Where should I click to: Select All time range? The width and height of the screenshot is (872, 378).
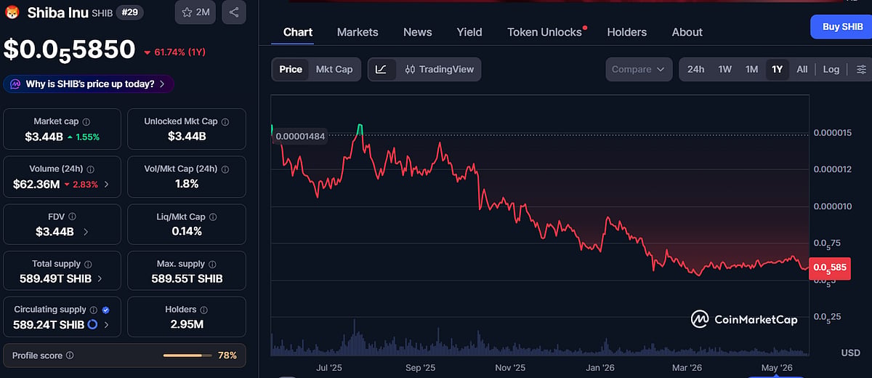pyautogui.click(x=802, y=69)
